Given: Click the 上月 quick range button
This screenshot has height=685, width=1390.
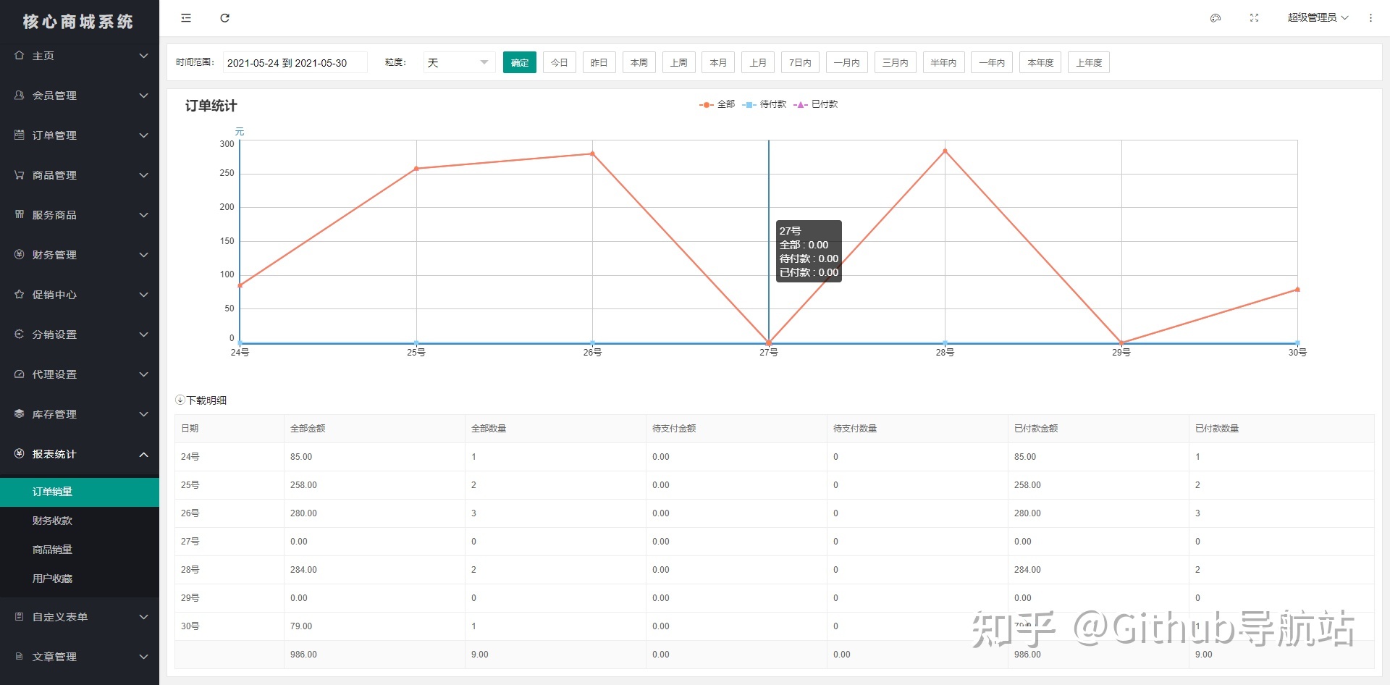Looking at the screenshot, I should [758, 62].
